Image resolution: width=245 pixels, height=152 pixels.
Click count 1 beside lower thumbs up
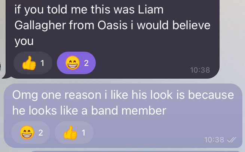pyautogui.click(x=83, y=133)
